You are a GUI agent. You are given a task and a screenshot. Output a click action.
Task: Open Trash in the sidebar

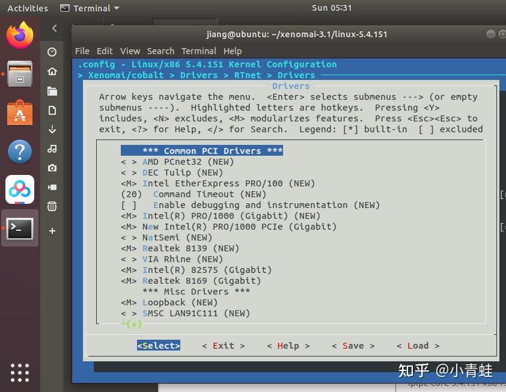coord(52,206)
